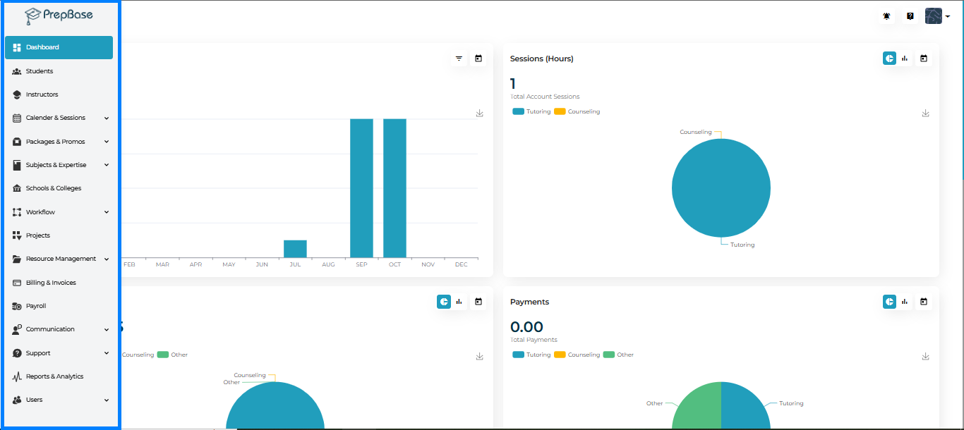The width and height of the screenshot is (964, 430).
Task: Switch the Payments card to bar chart view
Action: pos(905,302)
